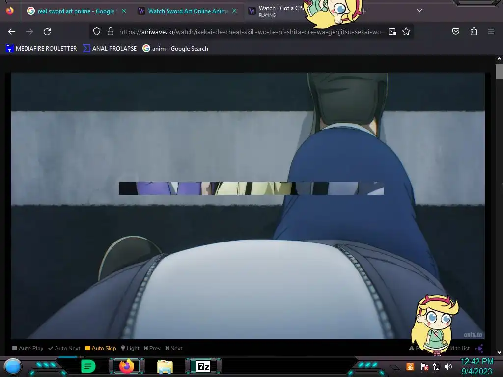Click the Java tray icon
Screen dimensions: 503x377
pyautogui.click(x=410, y=366)
